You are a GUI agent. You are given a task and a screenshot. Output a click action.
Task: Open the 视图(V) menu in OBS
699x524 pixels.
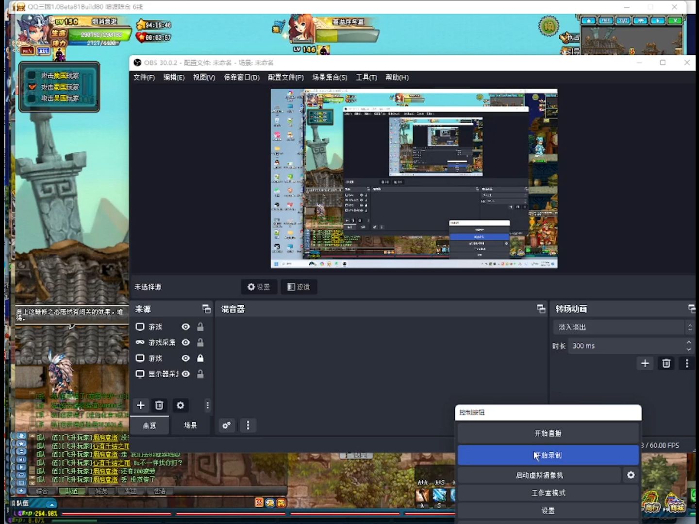pyautogui.click(x=204, y=78)
